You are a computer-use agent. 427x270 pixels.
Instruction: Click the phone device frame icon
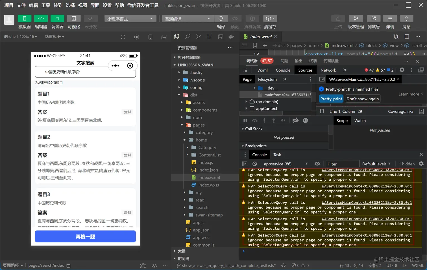[150, 37]
